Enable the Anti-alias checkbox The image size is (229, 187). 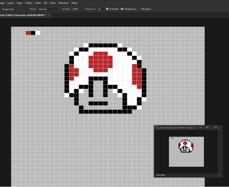(x=107, y=9)
